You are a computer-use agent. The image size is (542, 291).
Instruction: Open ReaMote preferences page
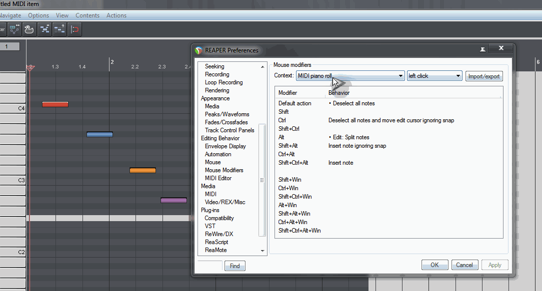point(215,250)
